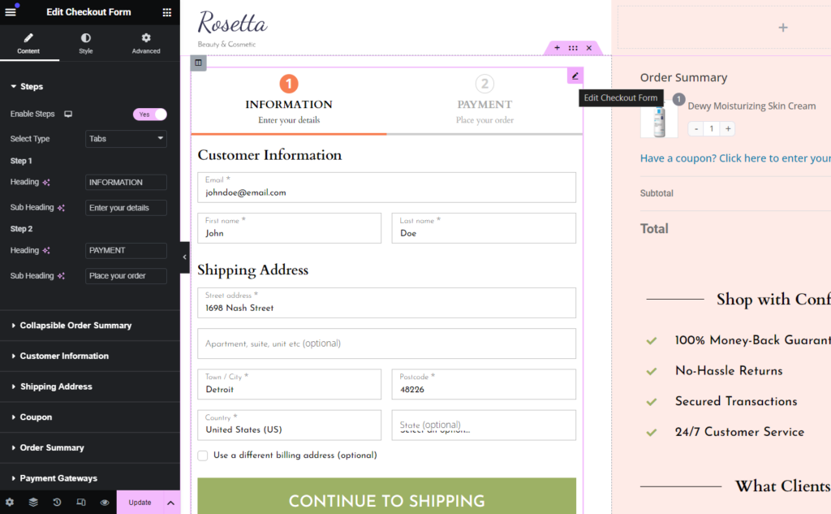
Task: Open the Elementor hamburger menu
Action: click(x=11, y=12)
